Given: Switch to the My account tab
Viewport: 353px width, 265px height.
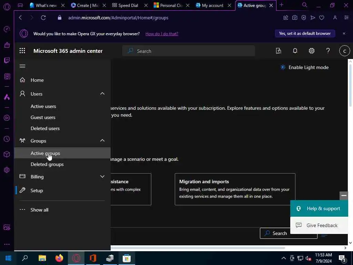Looking at the screenshot, I should (x=212, y=5).
